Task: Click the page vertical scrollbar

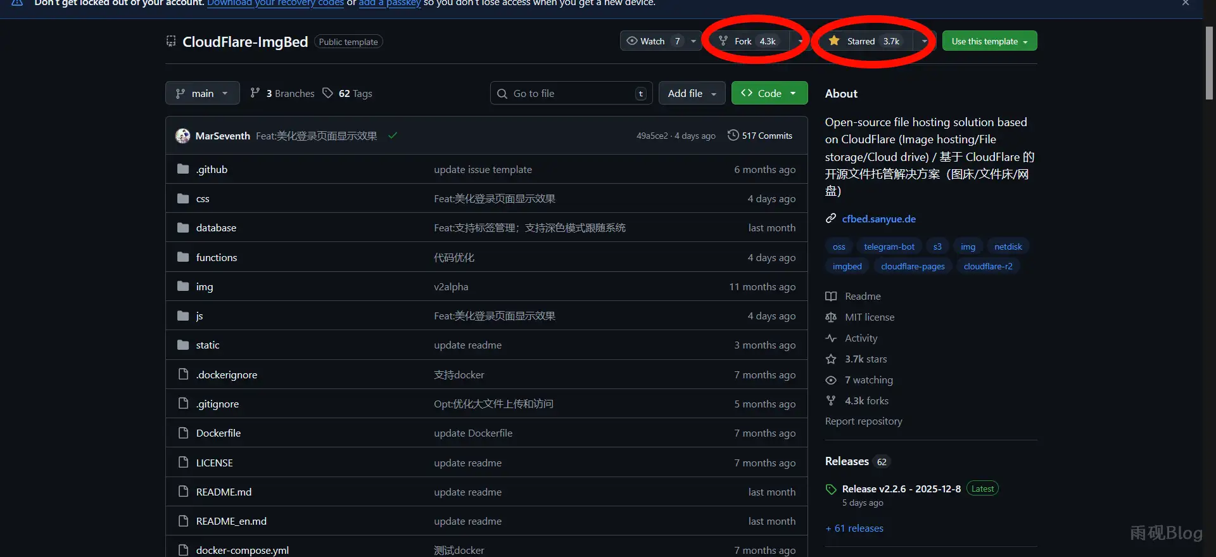Action: point(1209,63)
